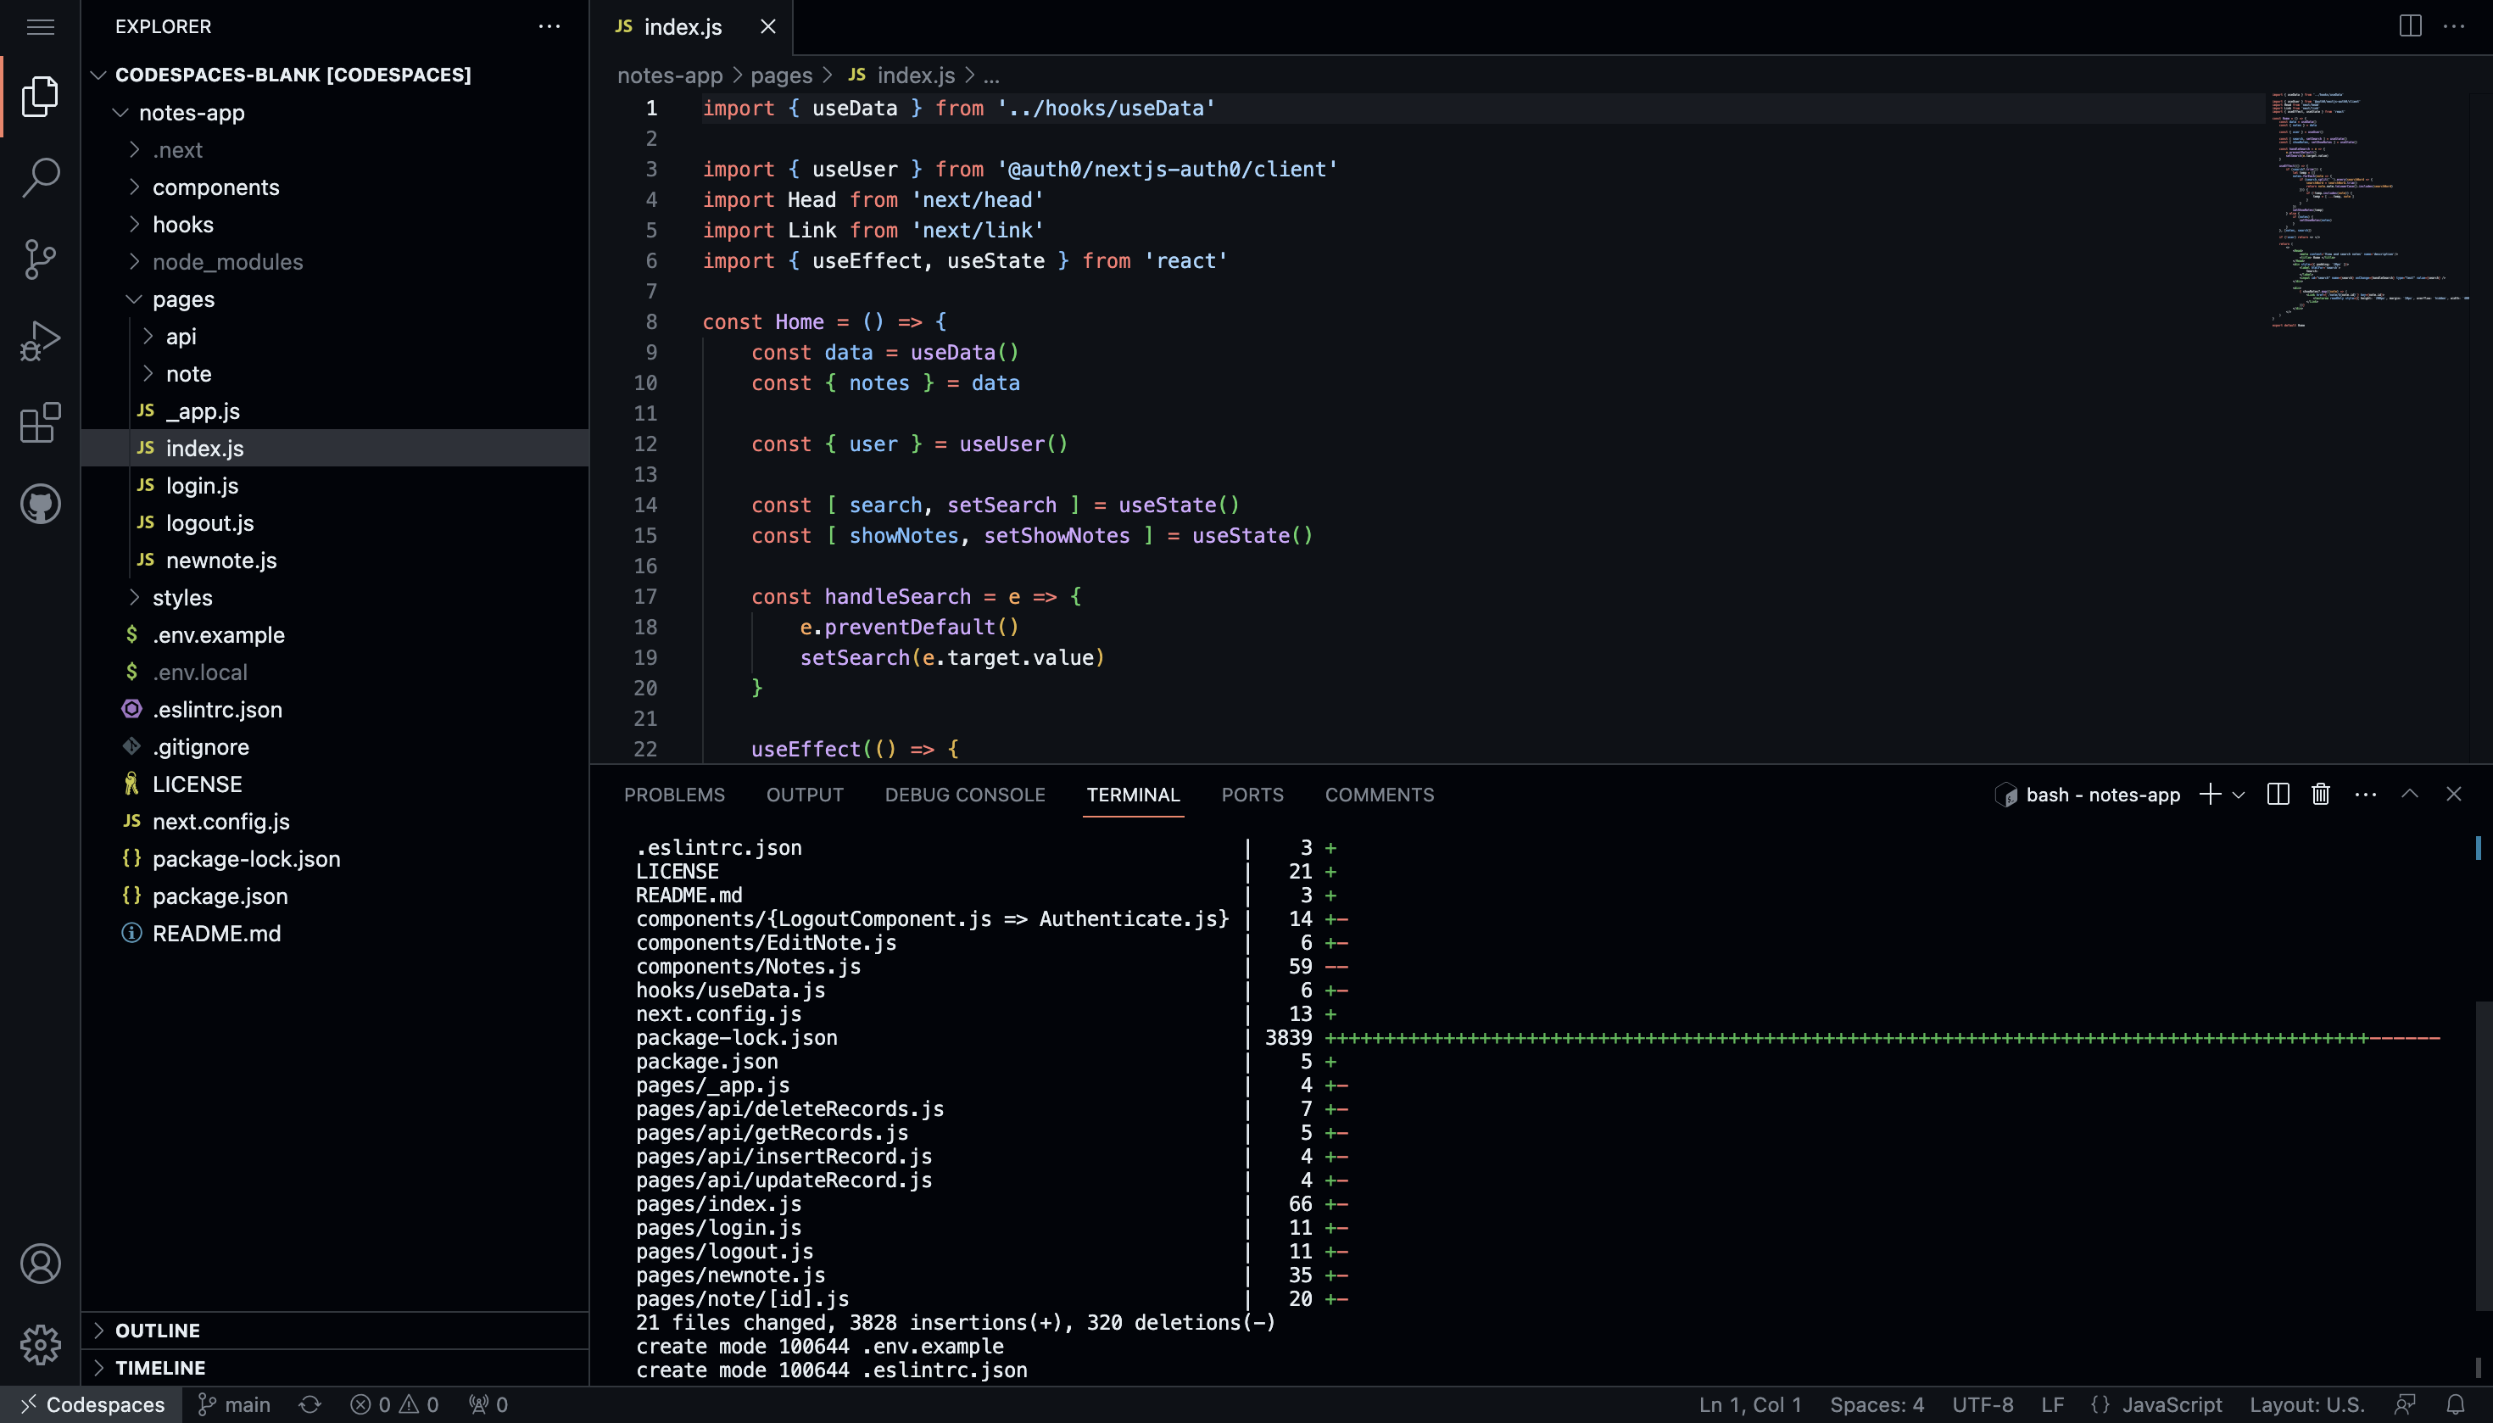Switch to the PROBLEMS tab
Screen dimensions: 2493x1423
tap(674, 795)
